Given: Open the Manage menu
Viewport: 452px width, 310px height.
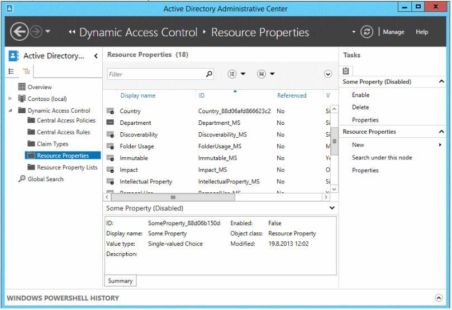Looking at the screenshot, I should click(x=393, y=32).
